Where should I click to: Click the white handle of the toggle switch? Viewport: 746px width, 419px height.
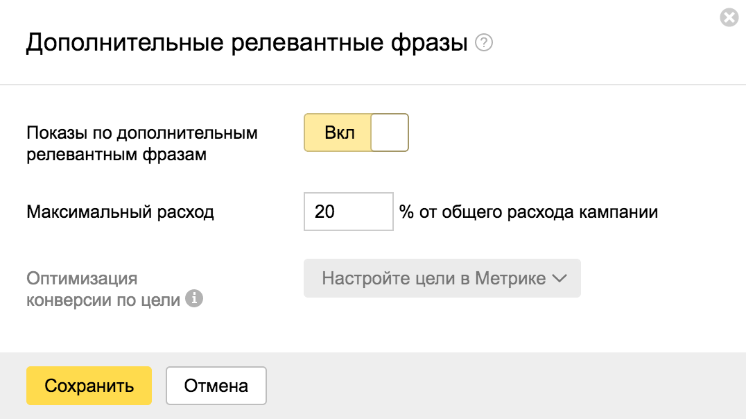coord(390,132)
